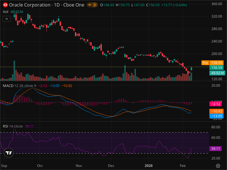Click the Feb label on time axis

[183, 166]
